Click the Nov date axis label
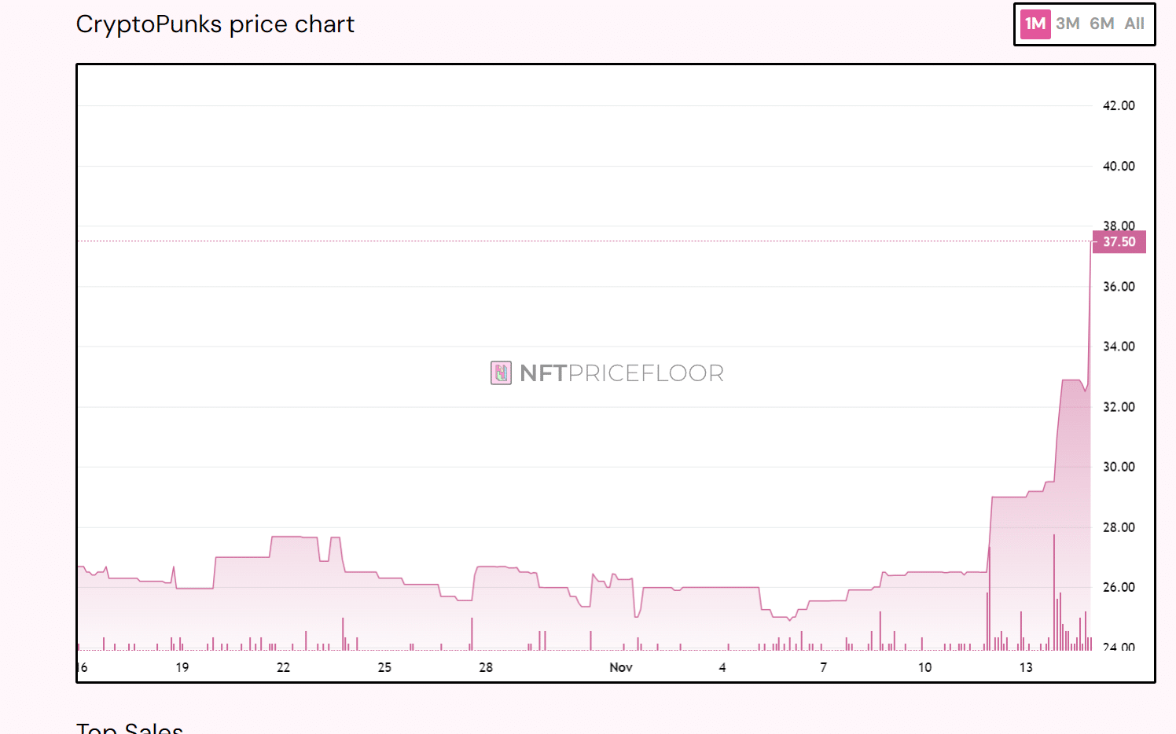This screenshot has height=734, width=1176. tap(621, 667)
